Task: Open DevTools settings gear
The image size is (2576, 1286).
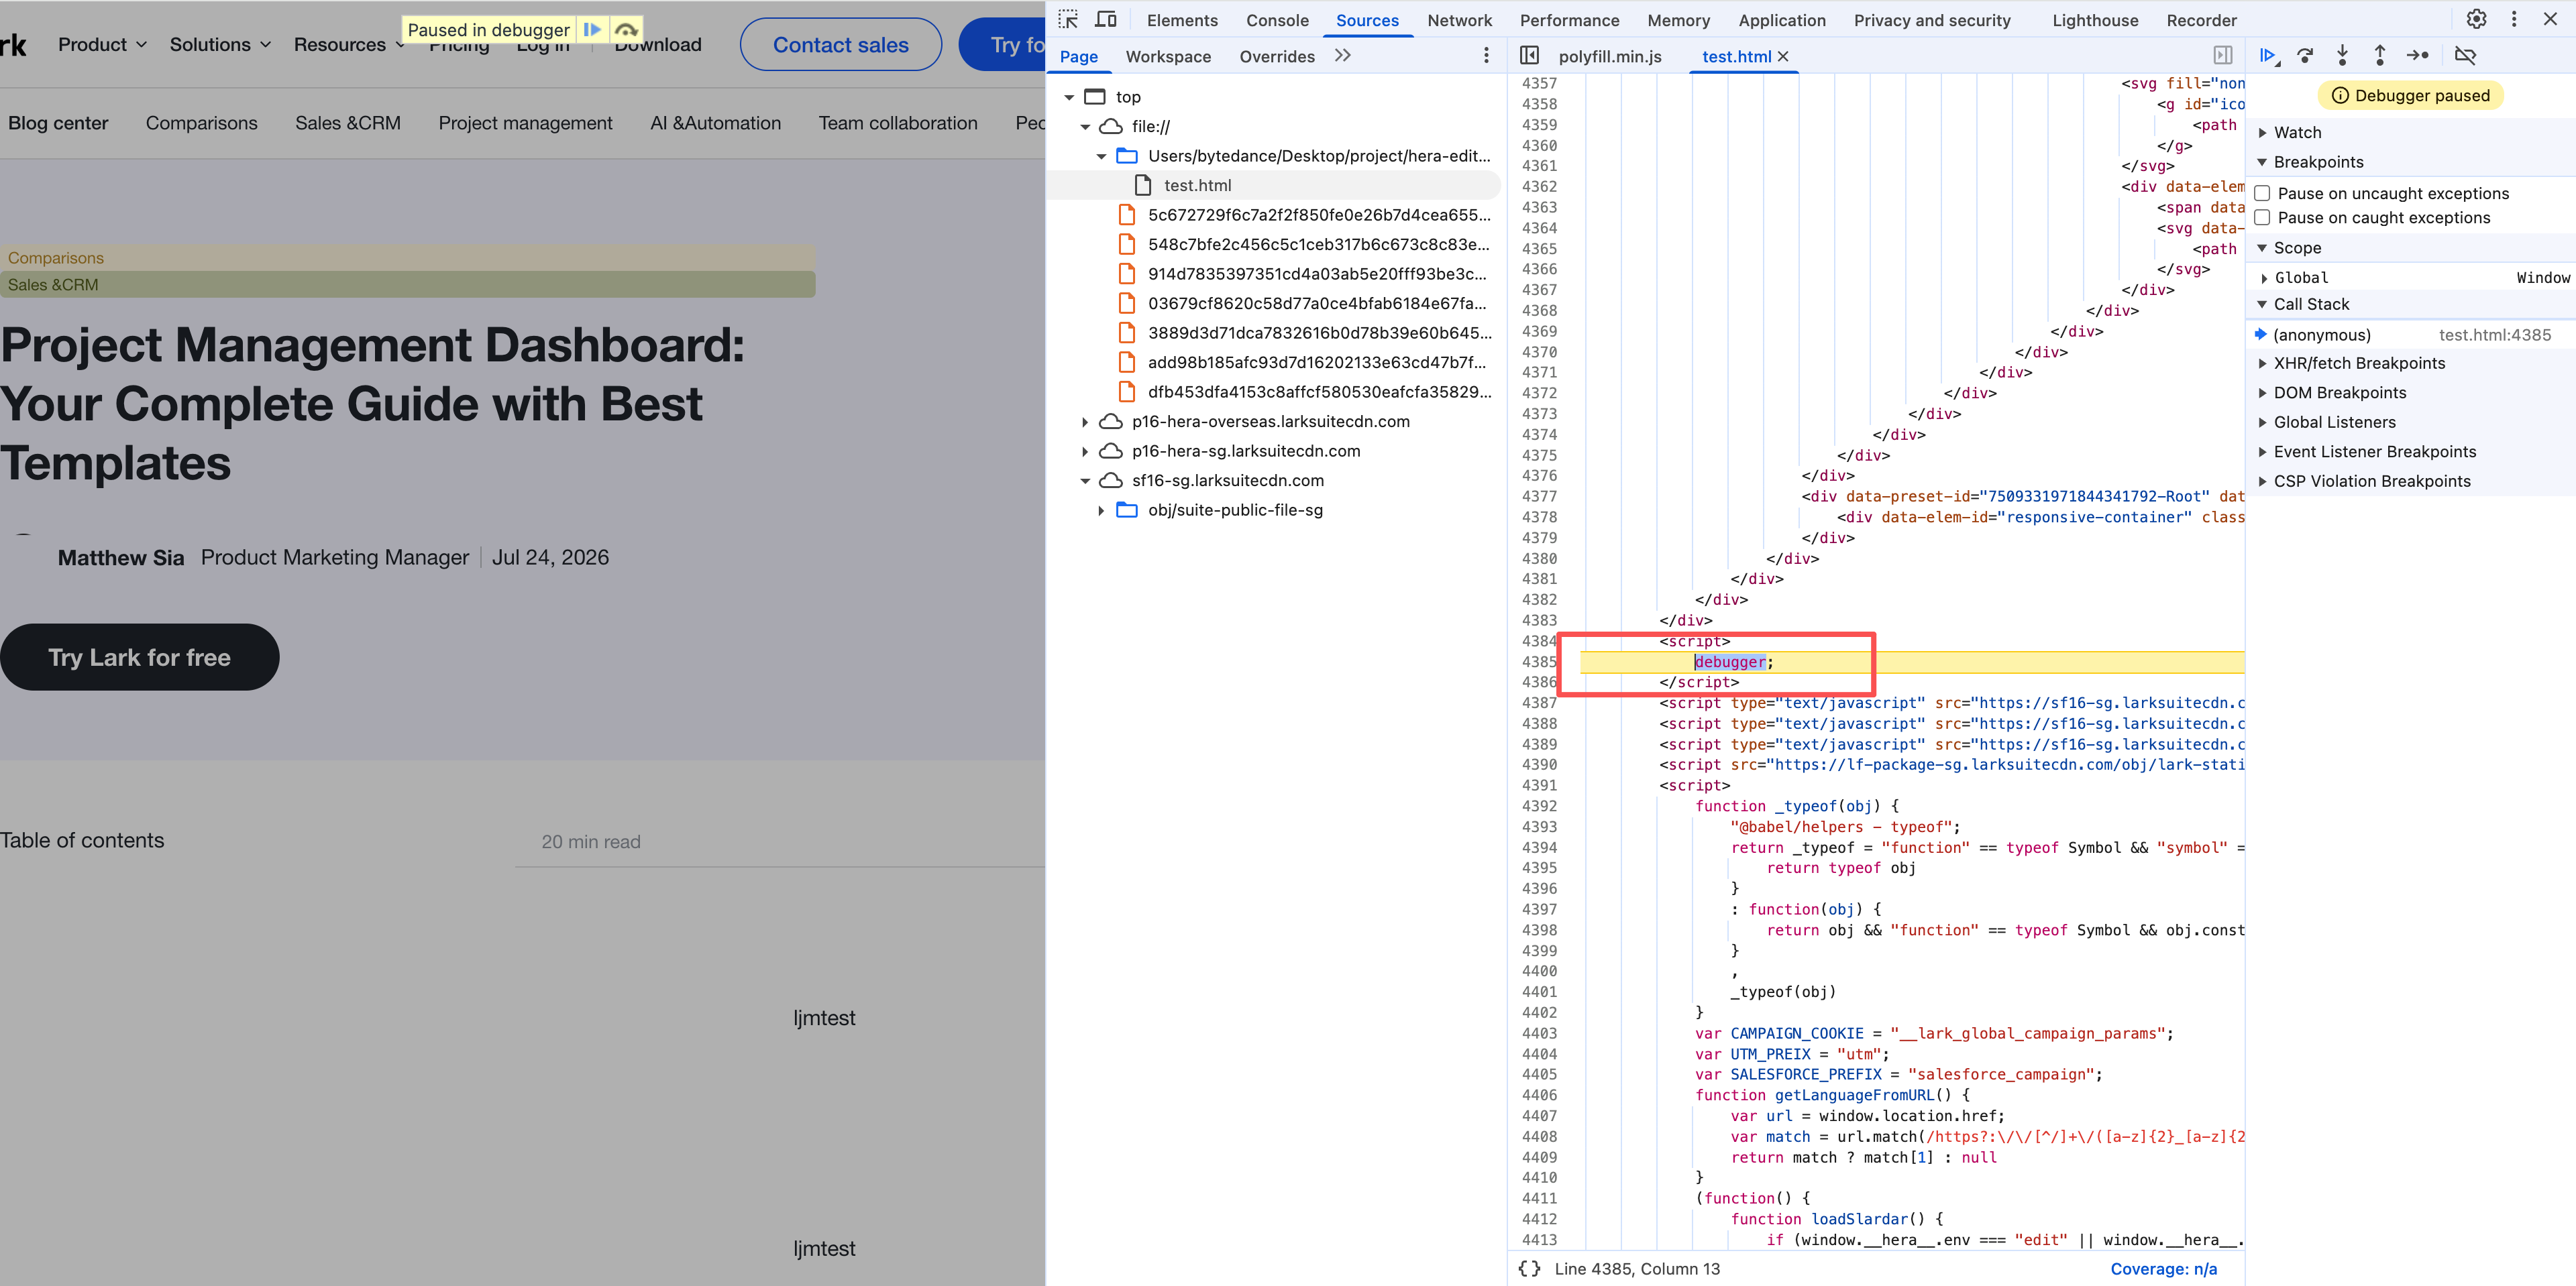Action: pyautogui.click(x=2476, y=19)
